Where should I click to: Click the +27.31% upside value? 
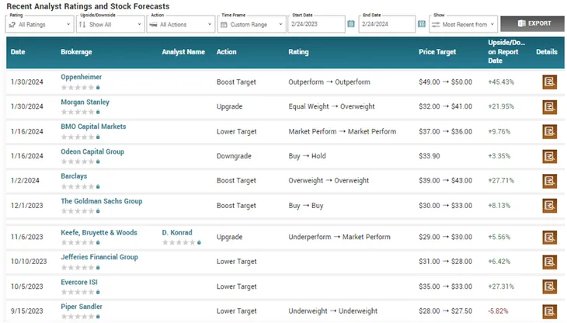coord(501,287)
